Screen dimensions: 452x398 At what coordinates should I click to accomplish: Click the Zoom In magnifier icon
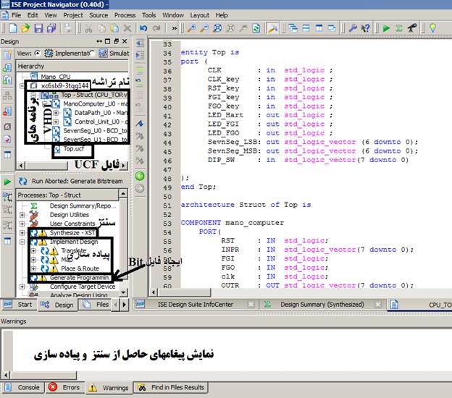click(x=191, y=28)
